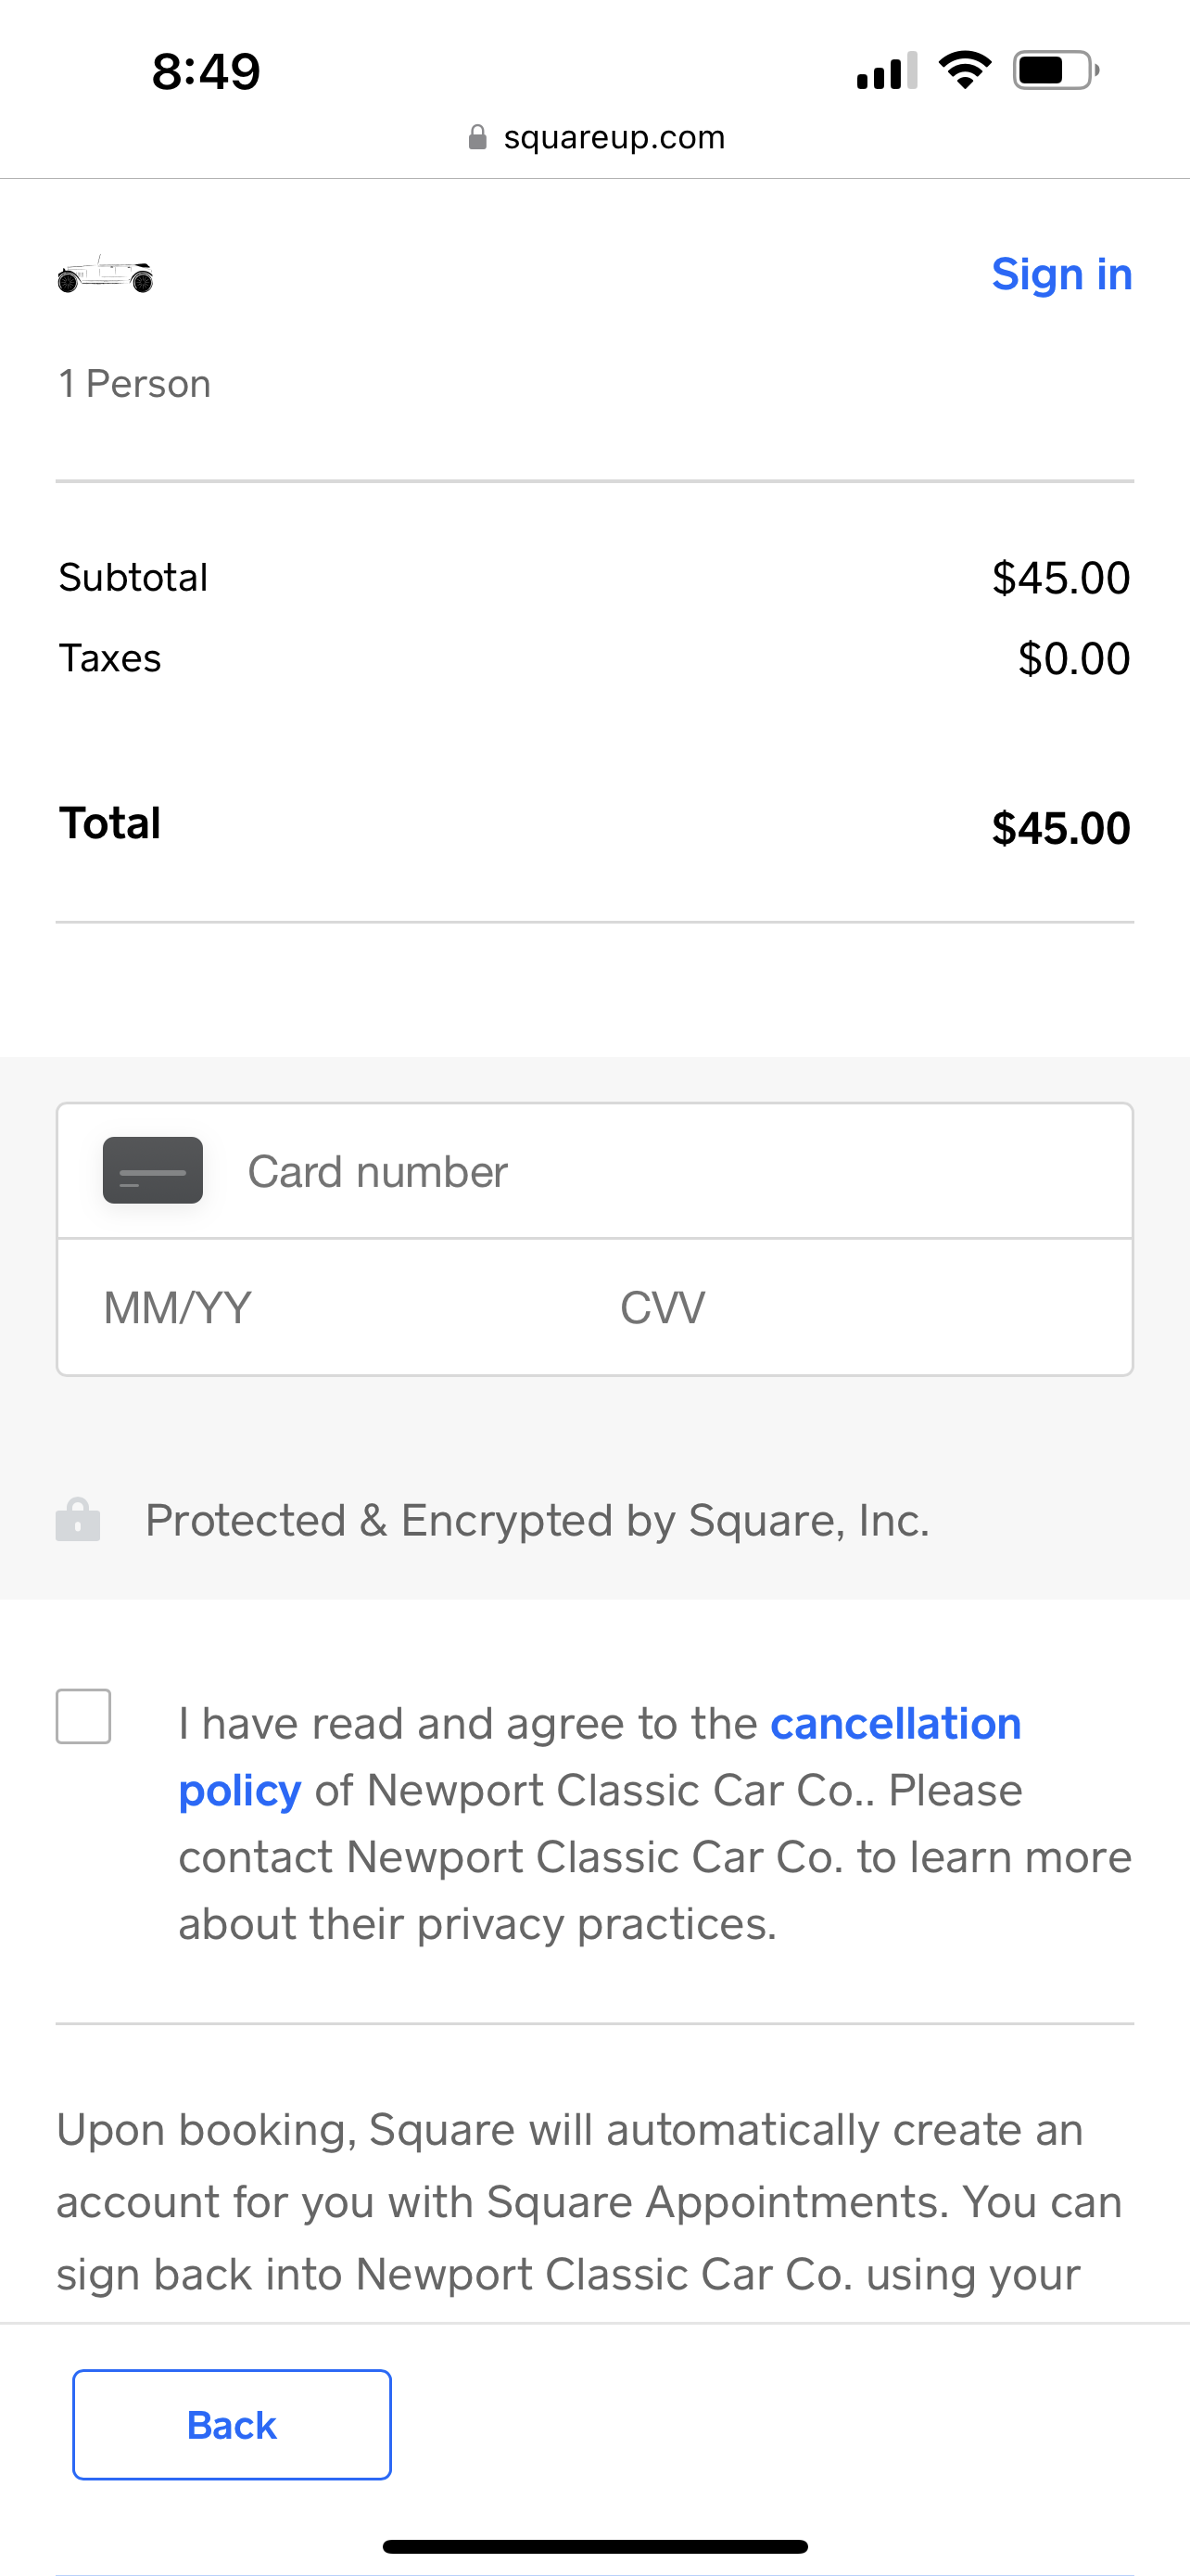Tap the 1 Person booking label
The height and width of the screenshot is (2576, 1190).
click(135, 384)
